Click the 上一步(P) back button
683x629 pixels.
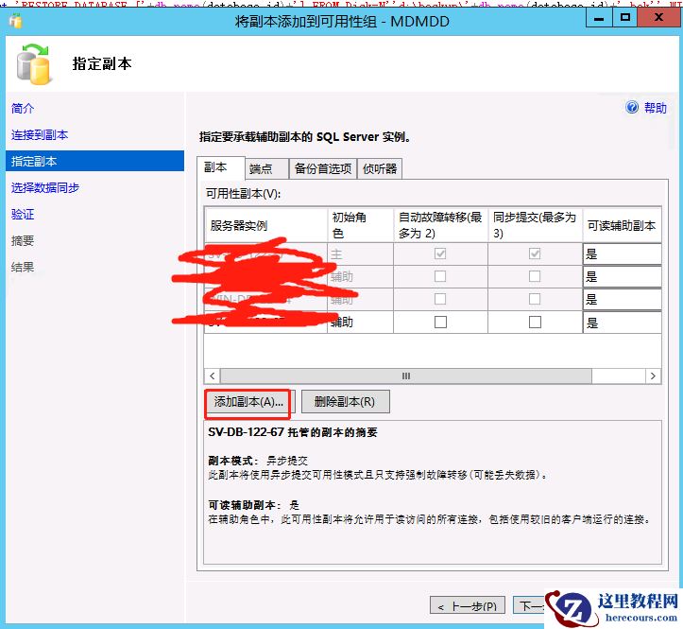pyautogui.click(x=468, y=606)
